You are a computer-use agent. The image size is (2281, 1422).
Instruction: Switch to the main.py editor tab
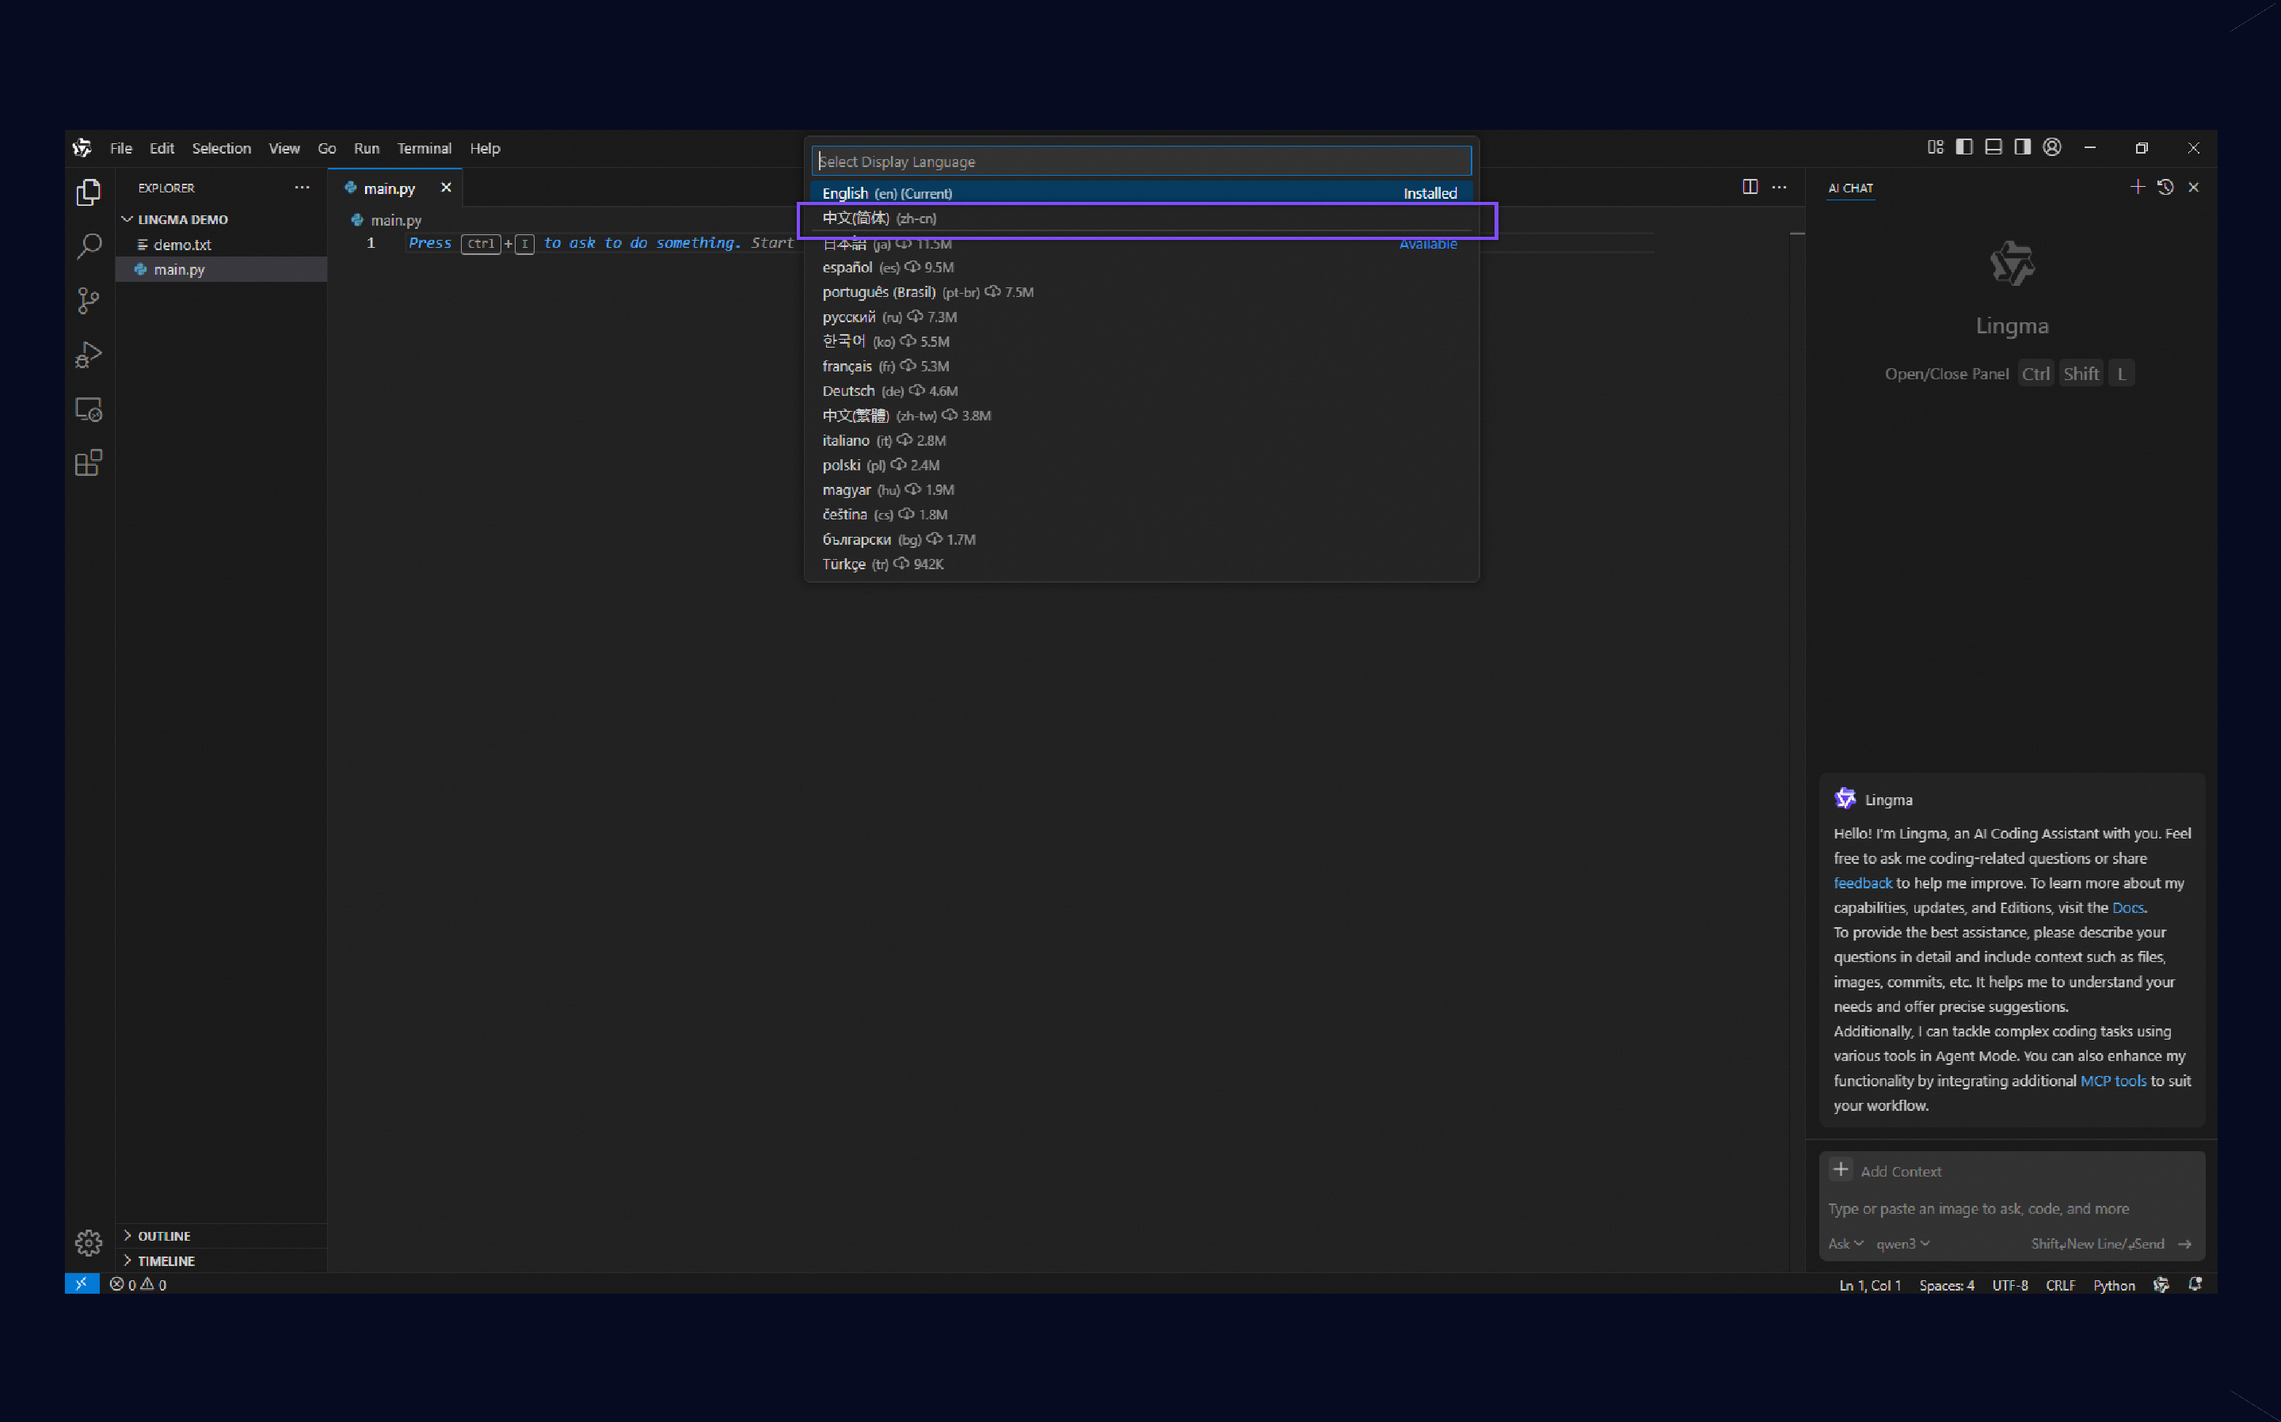388,187
